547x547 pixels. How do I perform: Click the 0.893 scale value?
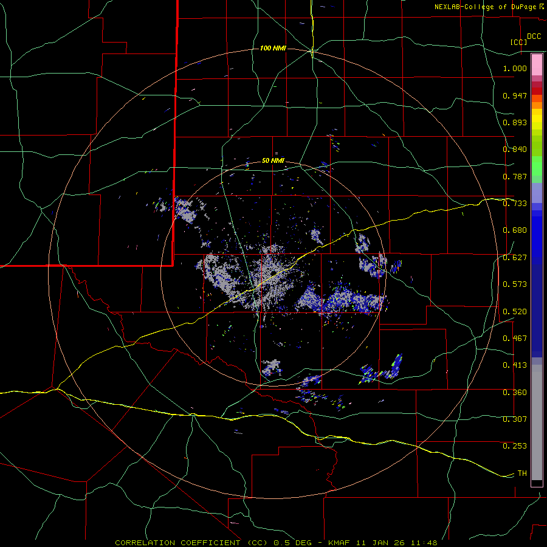(x=515, y=122)
